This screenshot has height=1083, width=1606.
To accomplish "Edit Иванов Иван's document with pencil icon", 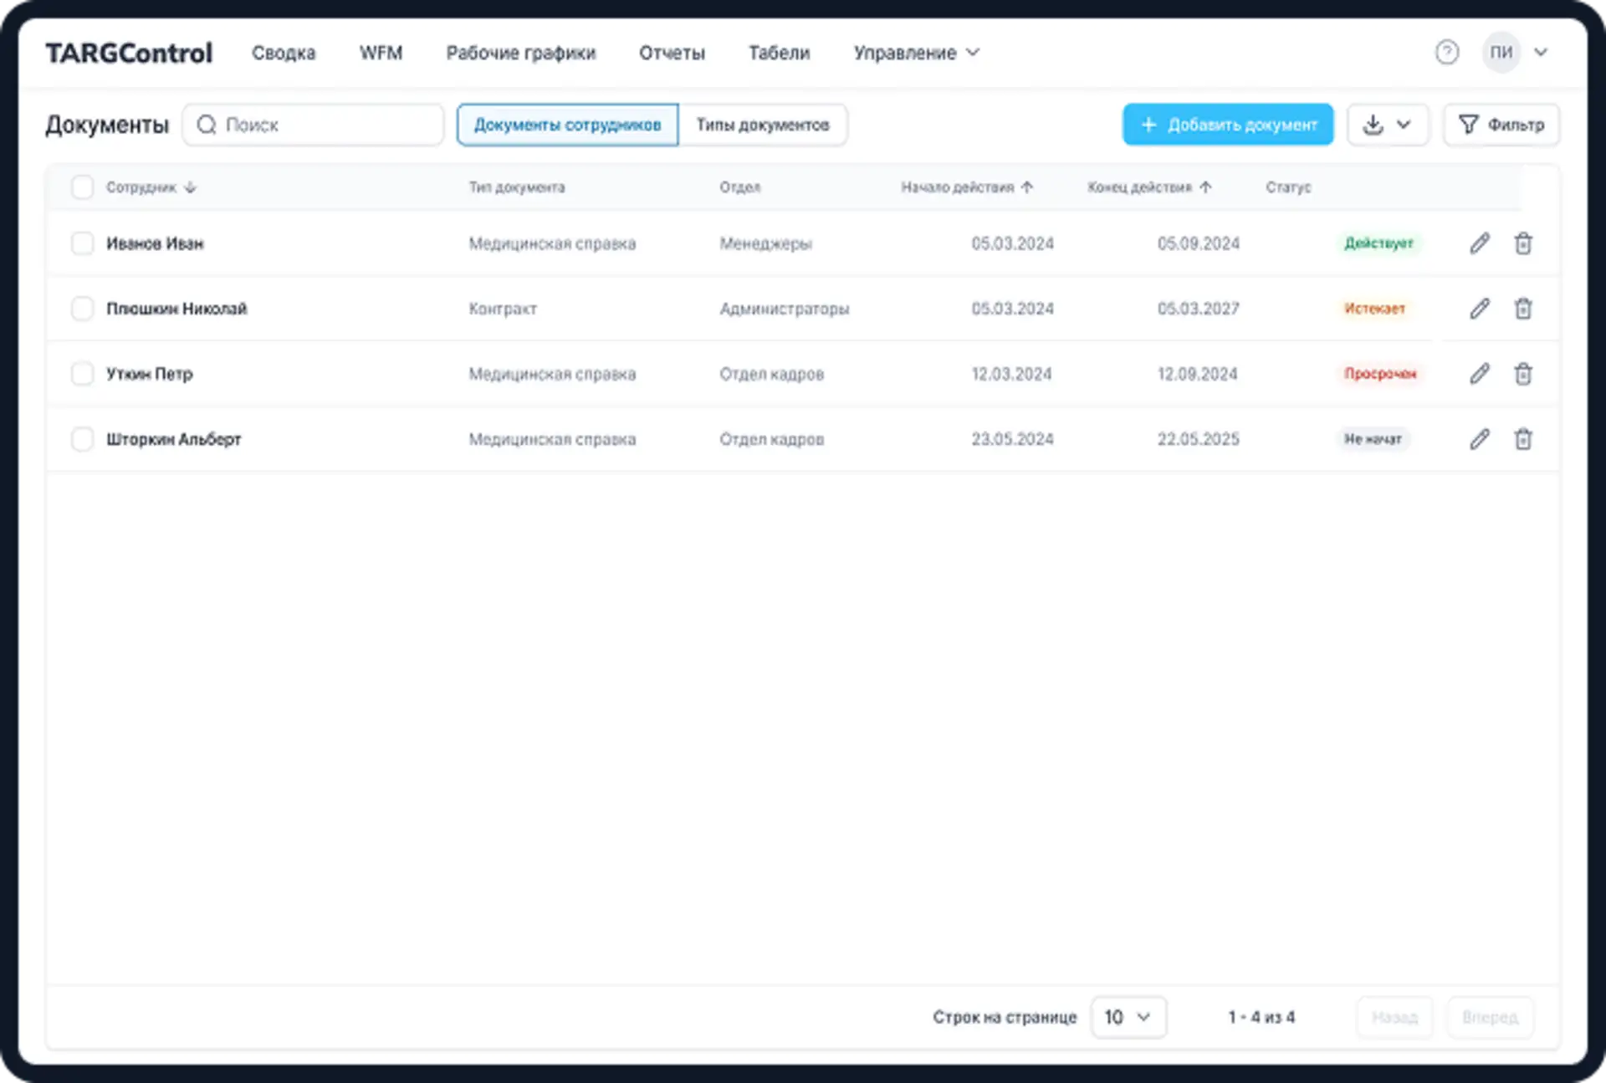I will point(1479,243).
